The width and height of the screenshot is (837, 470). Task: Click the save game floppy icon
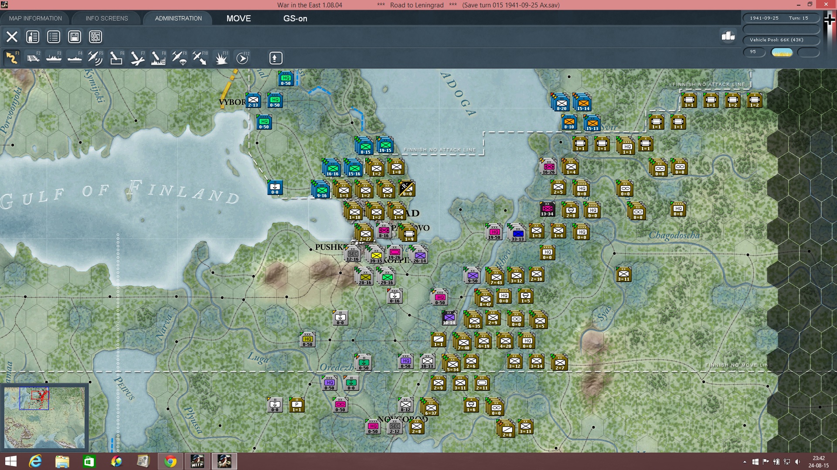coord(75,37)
